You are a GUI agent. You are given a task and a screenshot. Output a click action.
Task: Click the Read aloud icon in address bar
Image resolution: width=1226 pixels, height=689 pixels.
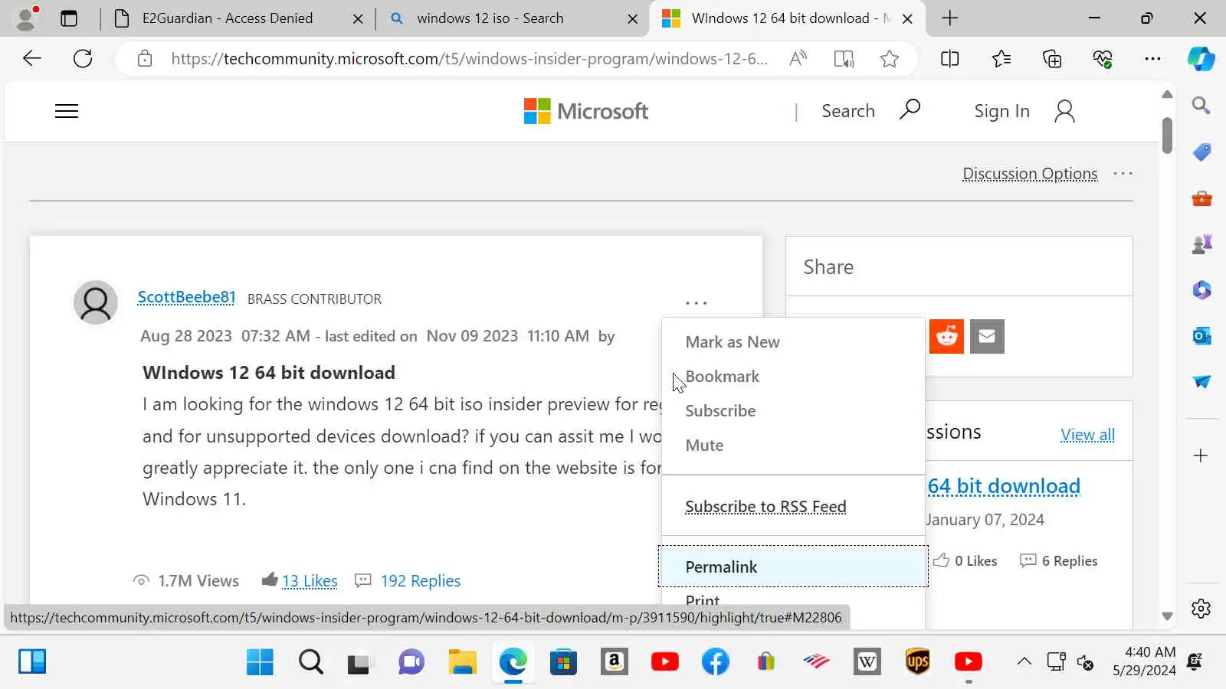[x=798, y=59]
